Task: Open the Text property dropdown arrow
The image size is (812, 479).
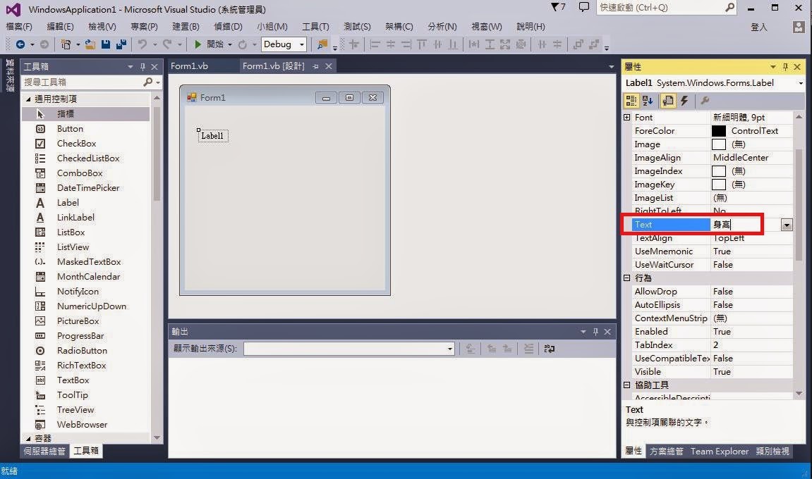Action: pos(787,225)
